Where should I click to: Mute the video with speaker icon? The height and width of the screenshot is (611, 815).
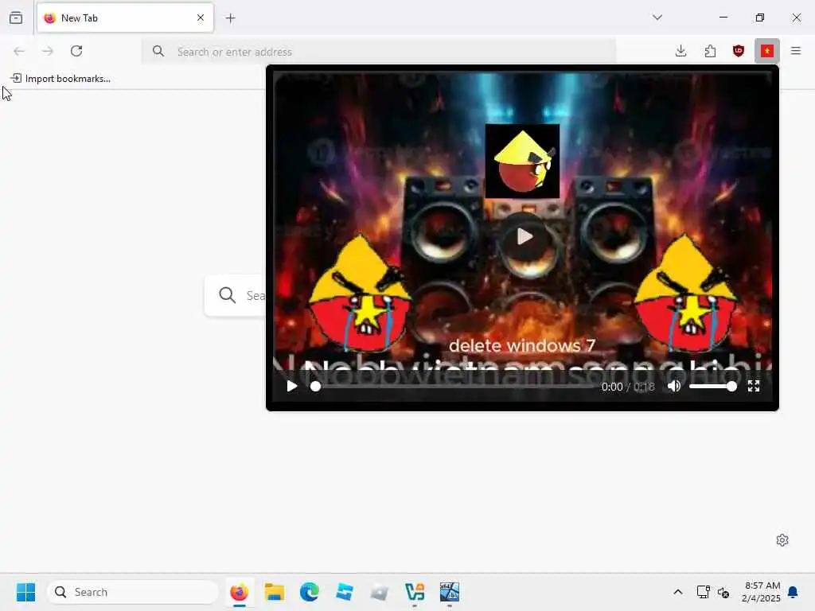(674, 386)
